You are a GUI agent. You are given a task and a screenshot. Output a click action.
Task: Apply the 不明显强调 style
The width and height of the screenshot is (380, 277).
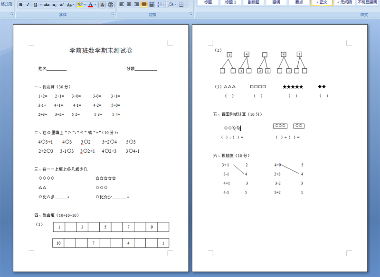pos(368,2)
